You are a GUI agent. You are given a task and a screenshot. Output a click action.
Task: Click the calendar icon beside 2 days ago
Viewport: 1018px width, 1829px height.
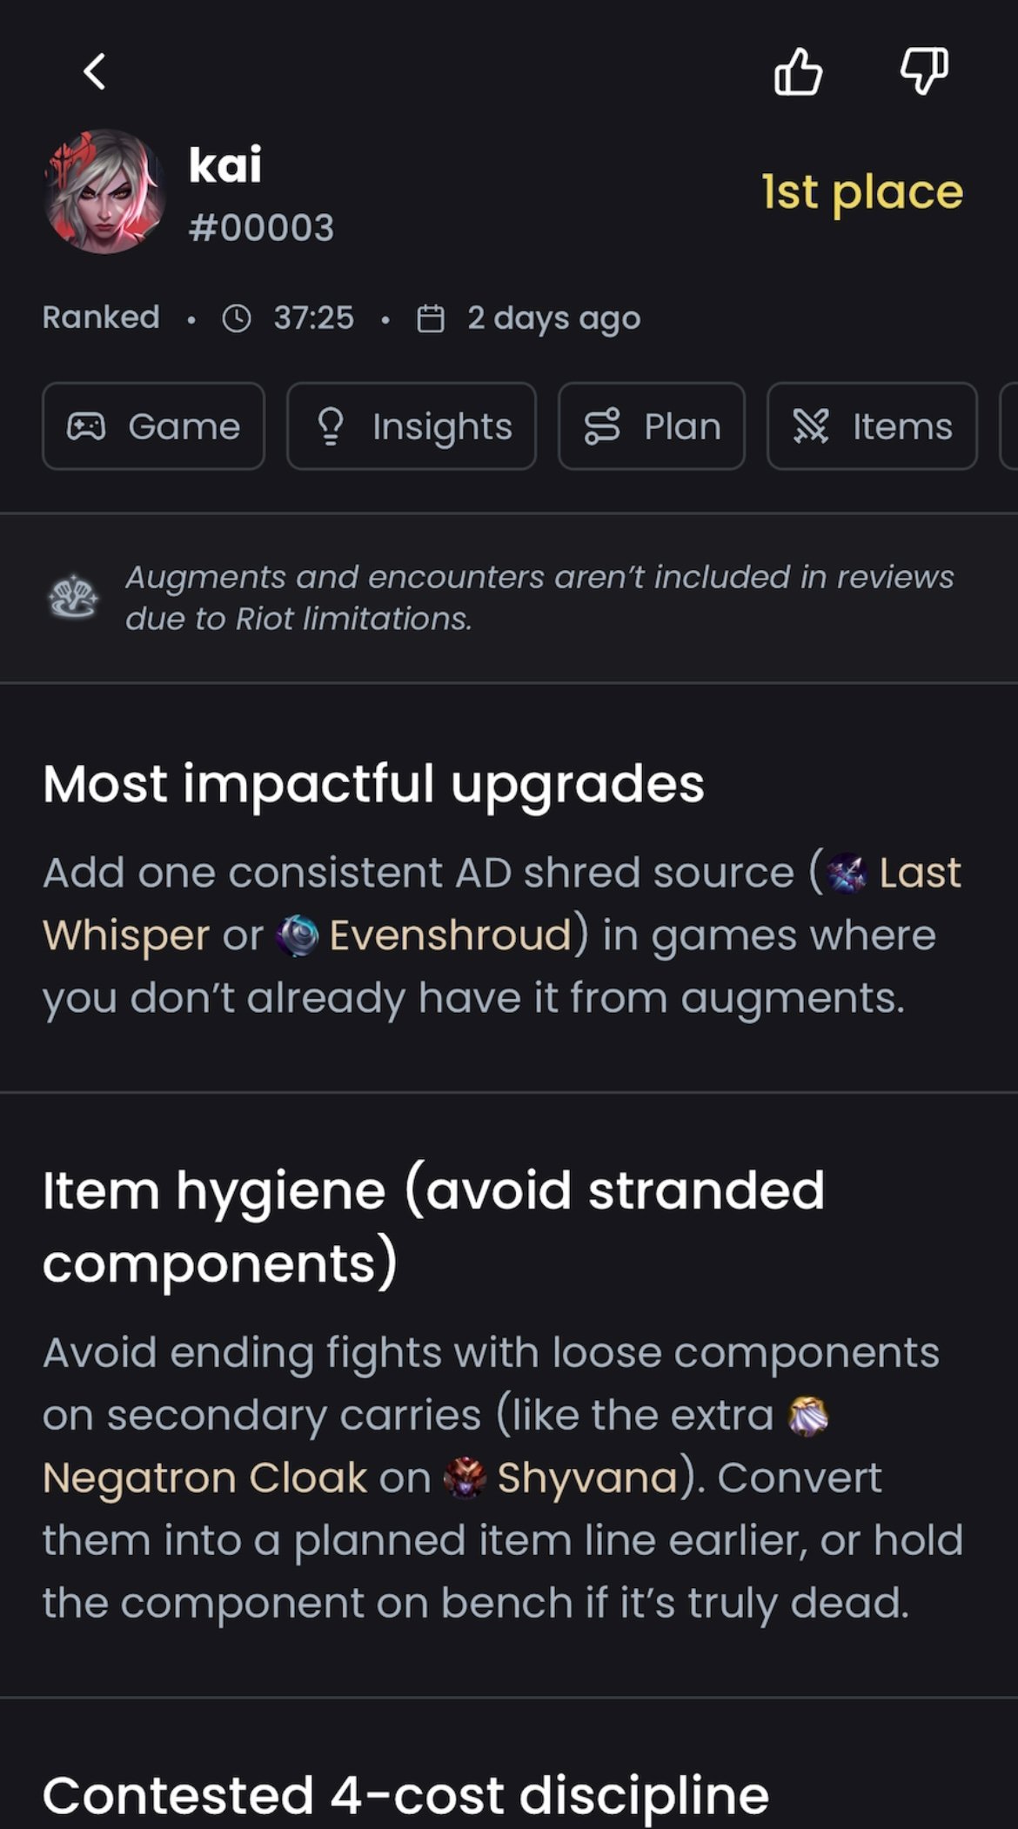pos(431,318)
